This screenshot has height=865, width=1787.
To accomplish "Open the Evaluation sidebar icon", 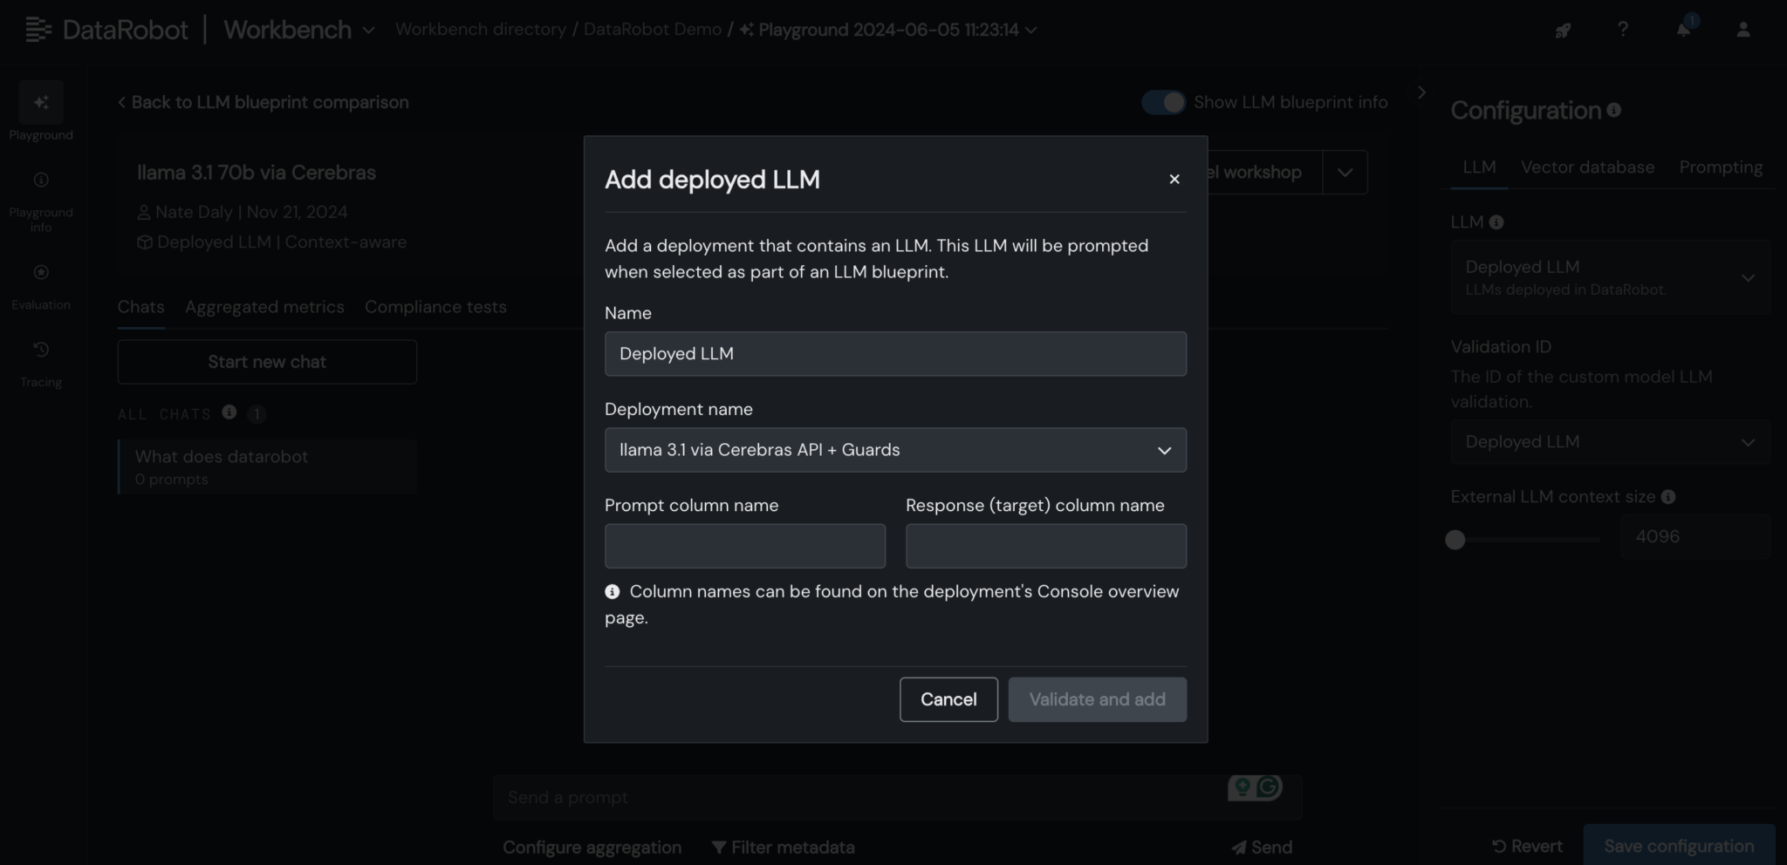I will point(41,273).
